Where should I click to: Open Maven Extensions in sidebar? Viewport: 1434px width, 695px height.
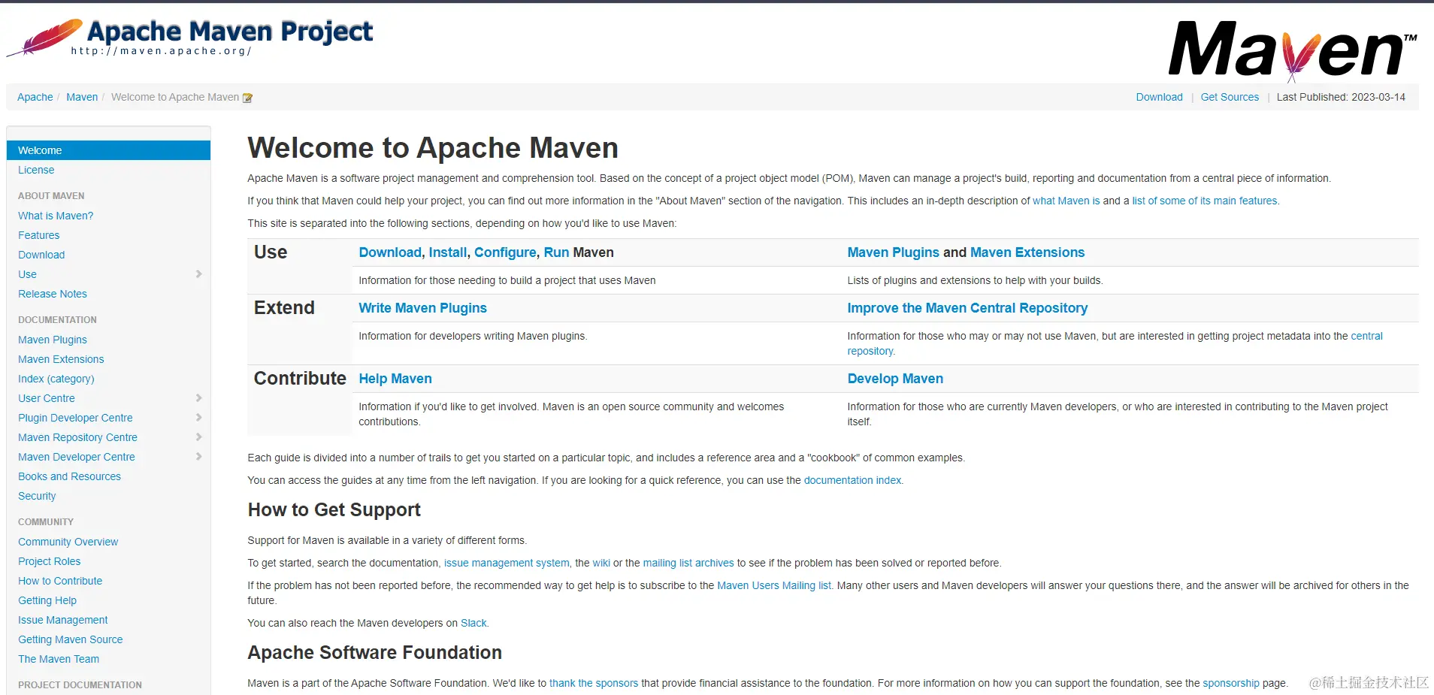click(61, 359)
